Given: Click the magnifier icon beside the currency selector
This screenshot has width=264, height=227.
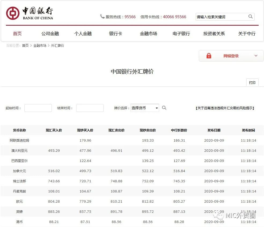Looking at the screenshot, I should (164, 108).
